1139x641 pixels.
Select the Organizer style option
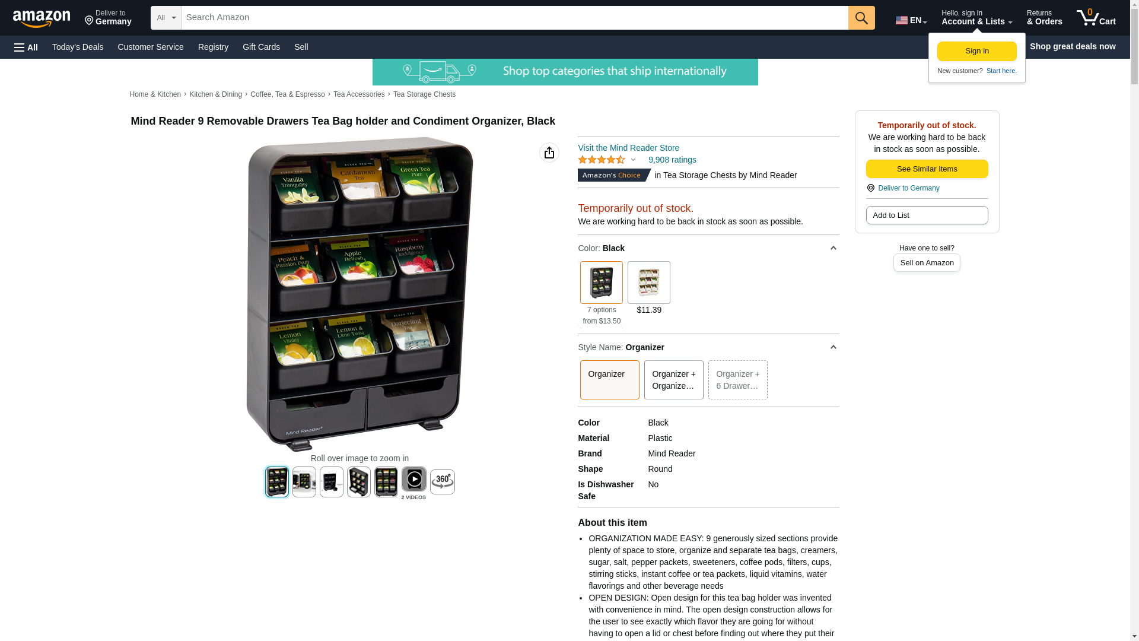click(x=610, y=380)
